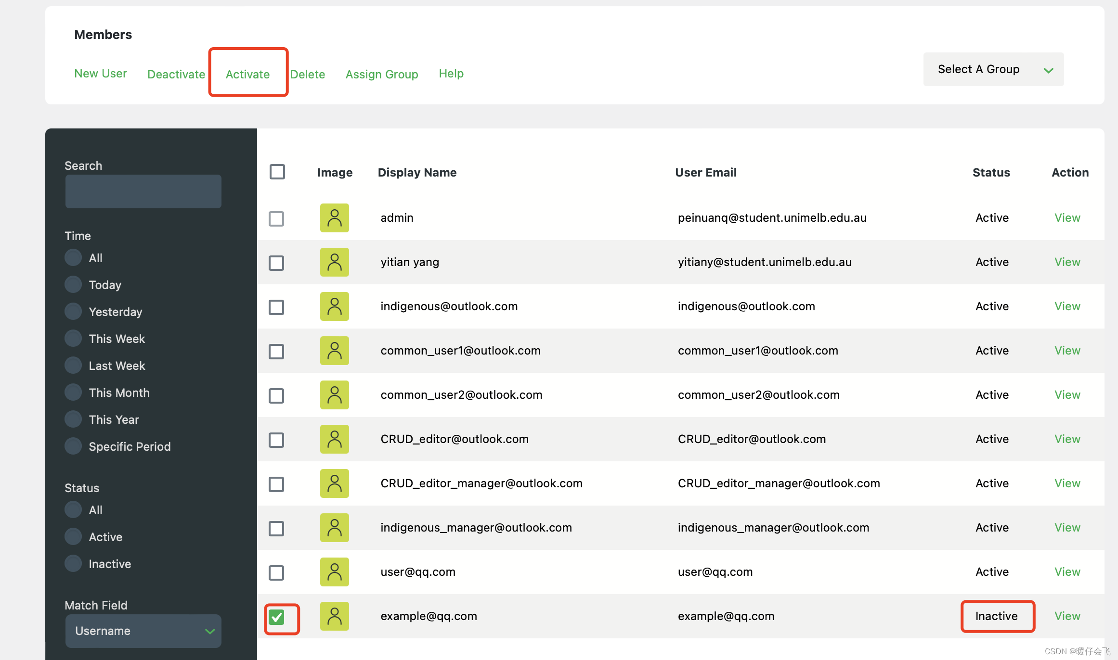Click avatar icon for example@qq.com row
This screenshot has width=1118, height=660.
[x=334, y=616]
